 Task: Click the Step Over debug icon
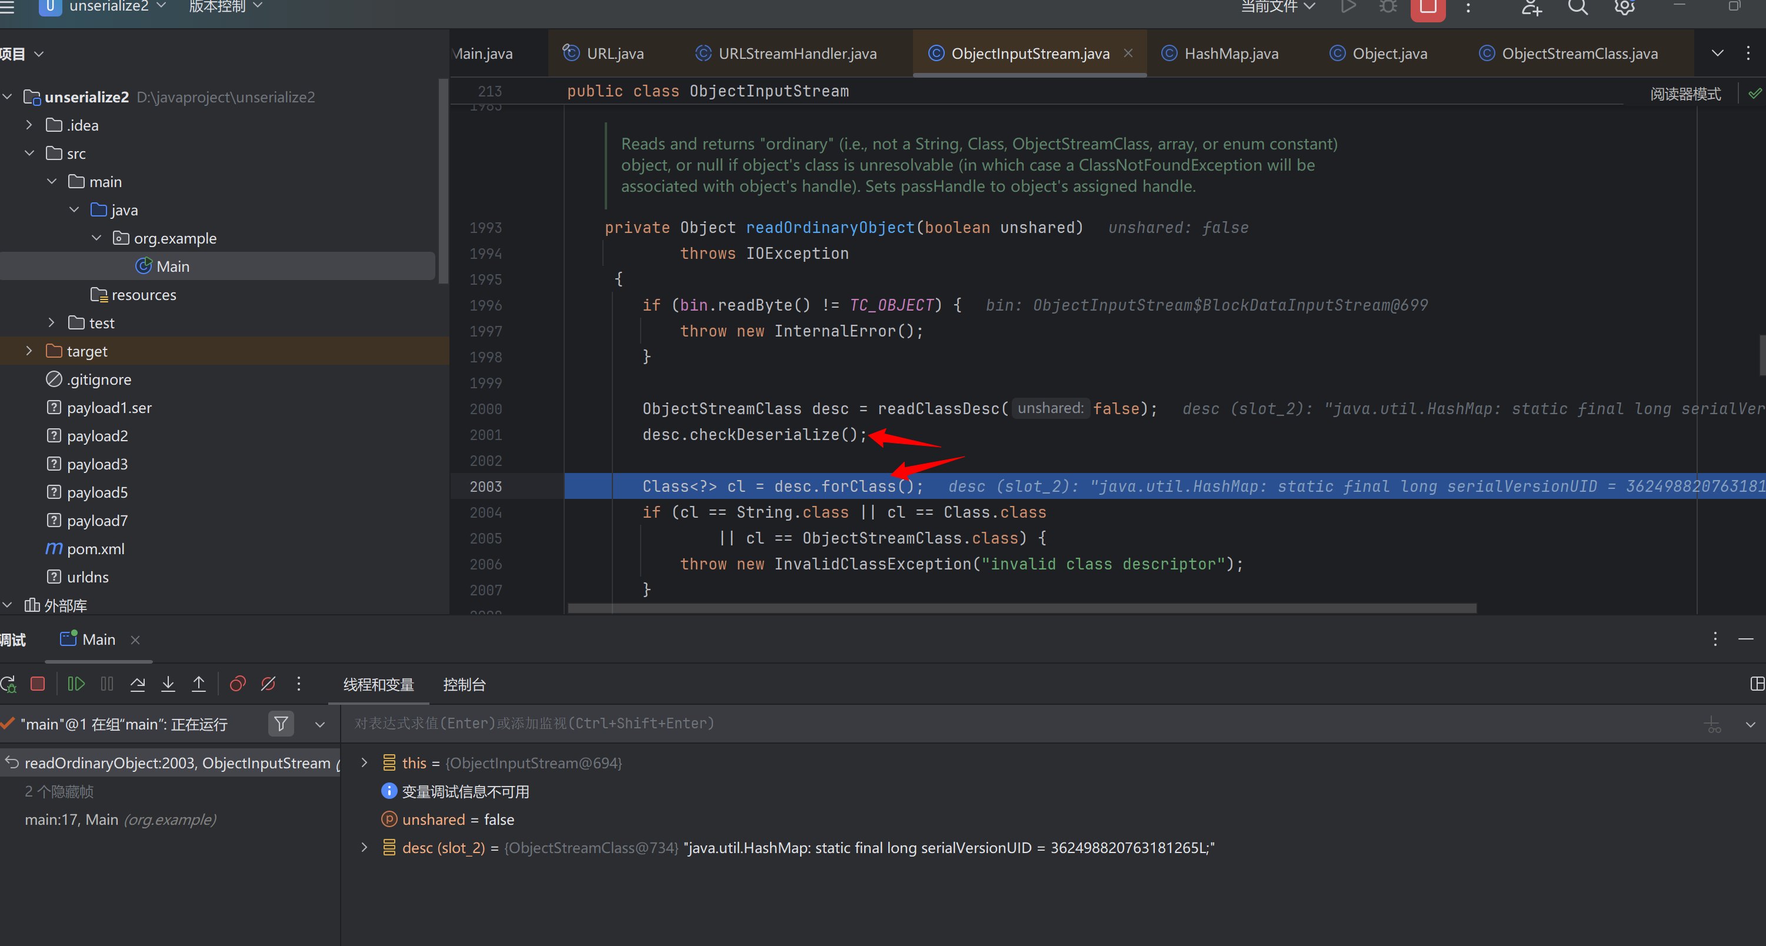pyautogui.click(x=138, y=684)
